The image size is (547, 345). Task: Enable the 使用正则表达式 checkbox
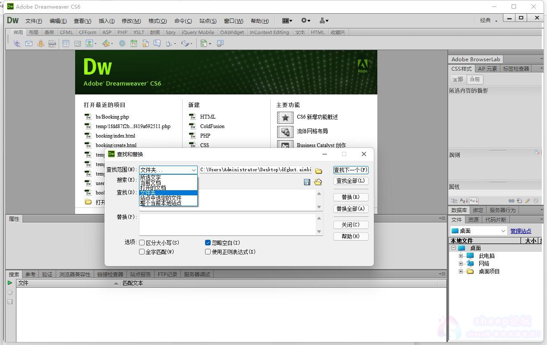(x=208, y=252)
